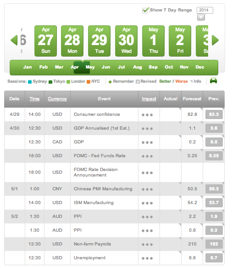The image size is (232, 268).
Task: Click the Info corner icon in legend
Action: coord(191,81)
